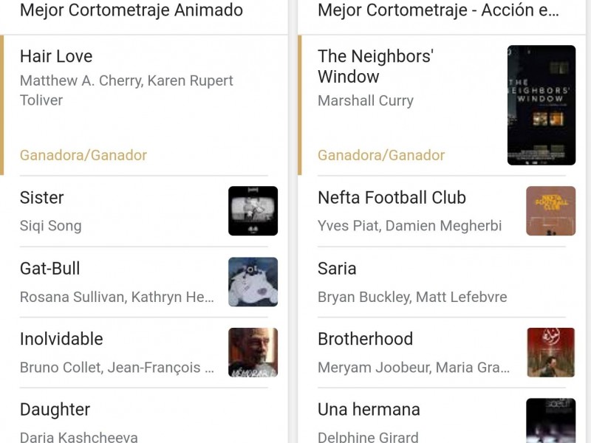This screenshot has width=591, height=443.
Task: Open the Daughter nominee entry
Action: 55,410
